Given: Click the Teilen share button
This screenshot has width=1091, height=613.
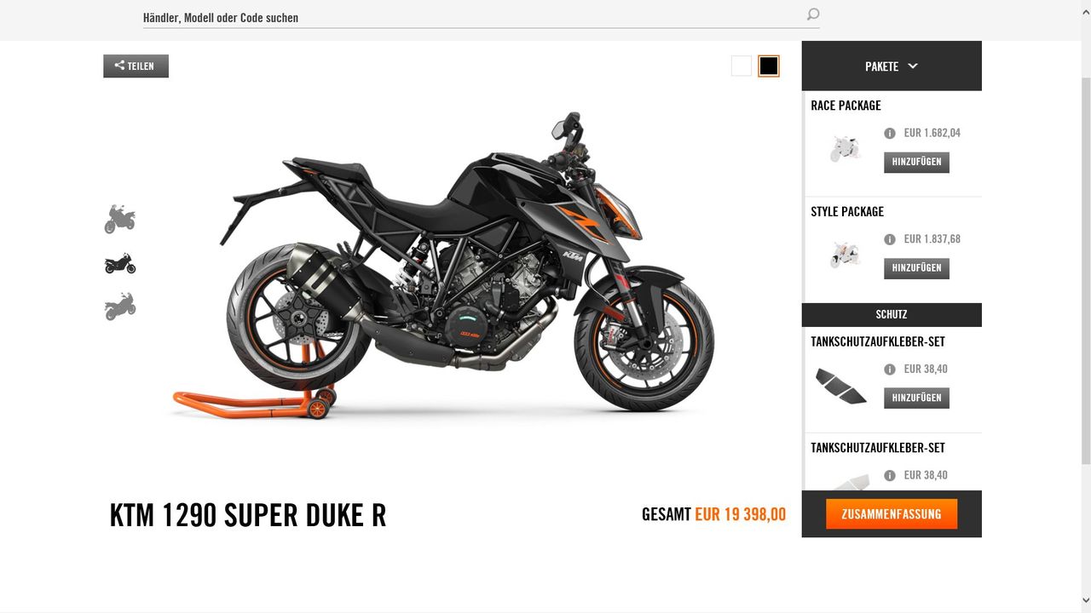Looking at the screenshot, I should coord(136,66).
